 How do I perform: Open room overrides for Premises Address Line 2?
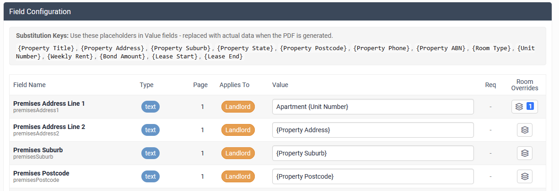(525, 130)
